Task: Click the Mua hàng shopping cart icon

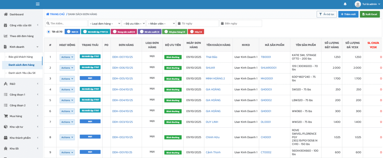Action: (x=6, y=116)
